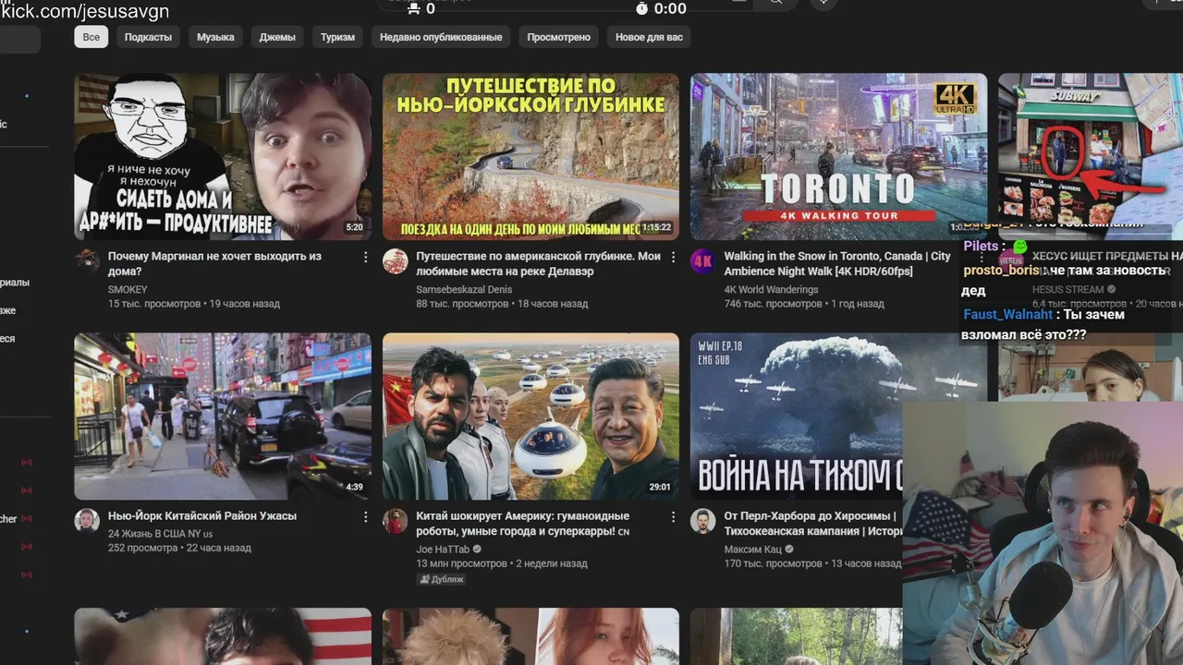Click the green emote after Pilets in chat
The width and height of the screenshot is (1183, 665).
point(1019,247)
